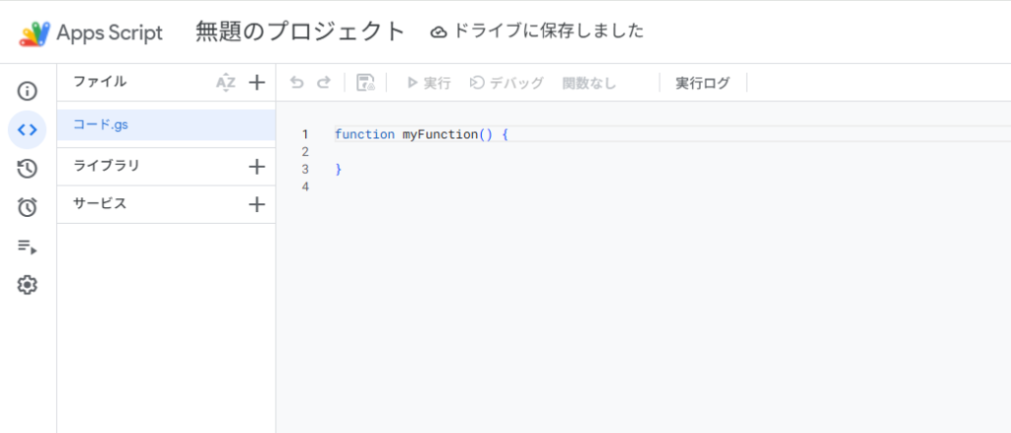
Task: Start debugging with デバッグ button
Action: 506,83
